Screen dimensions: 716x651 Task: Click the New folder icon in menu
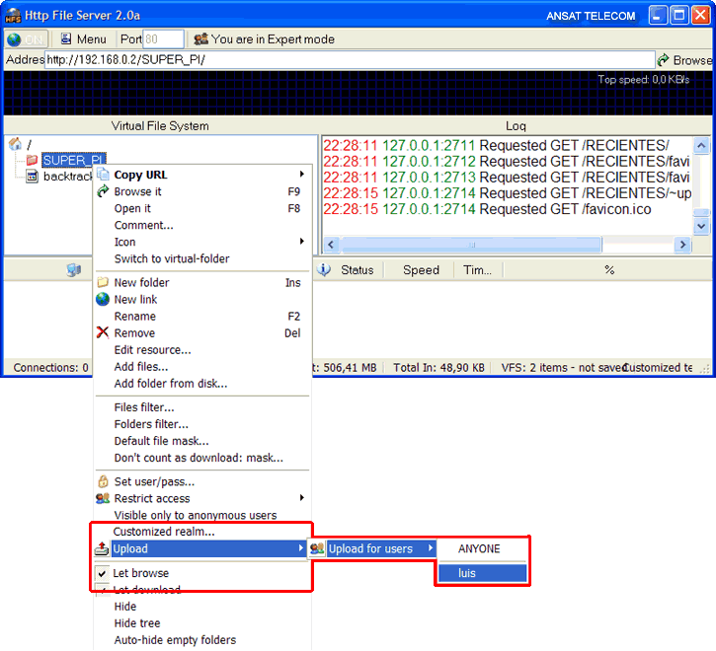tap(103, 283)
